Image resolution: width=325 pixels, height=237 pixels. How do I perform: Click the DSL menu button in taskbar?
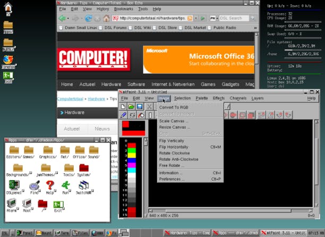point(5,233)
